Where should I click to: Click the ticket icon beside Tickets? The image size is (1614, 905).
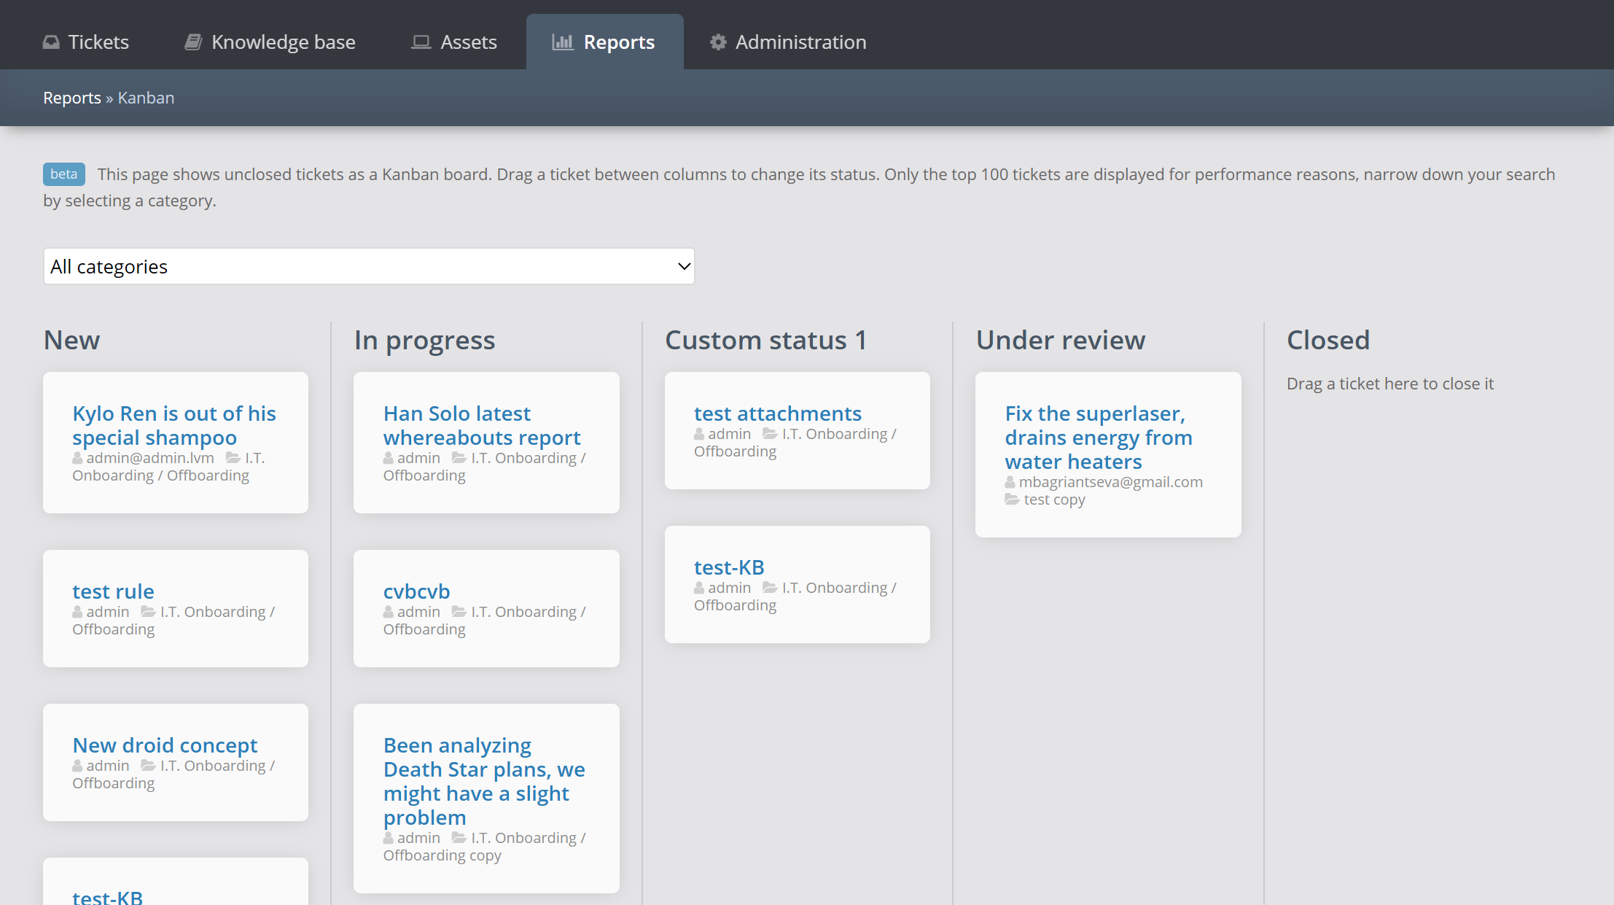click(50, 42)
